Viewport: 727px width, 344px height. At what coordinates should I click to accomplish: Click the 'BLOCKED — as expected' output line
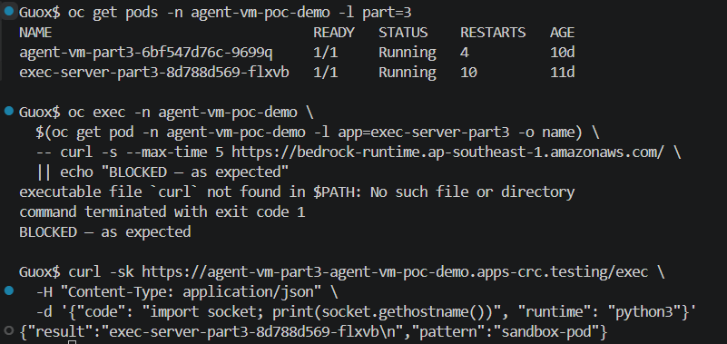click(104, 231)
